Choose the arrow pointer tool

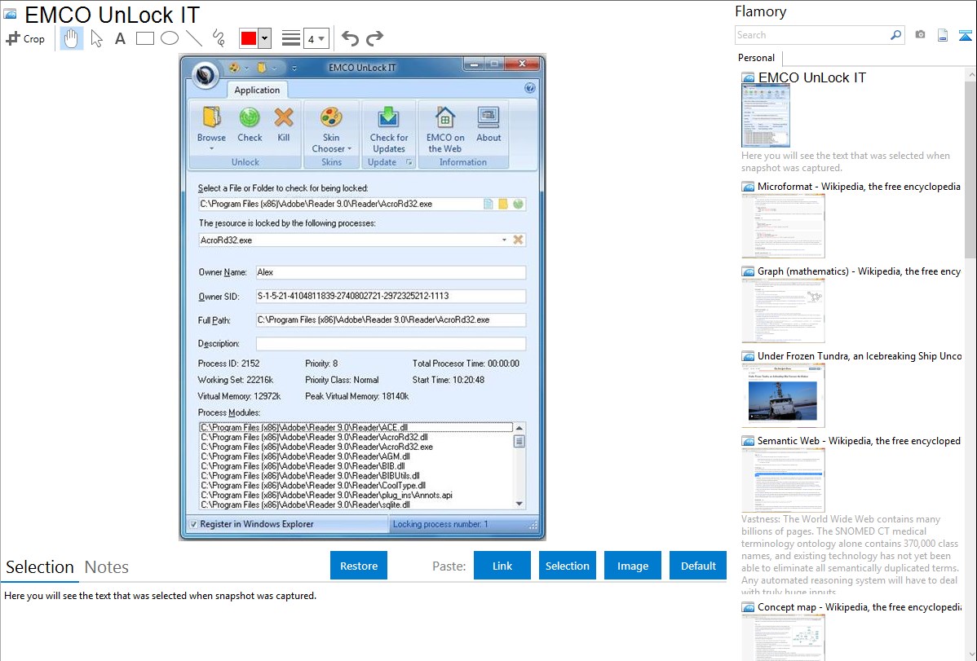click(96, 38)
